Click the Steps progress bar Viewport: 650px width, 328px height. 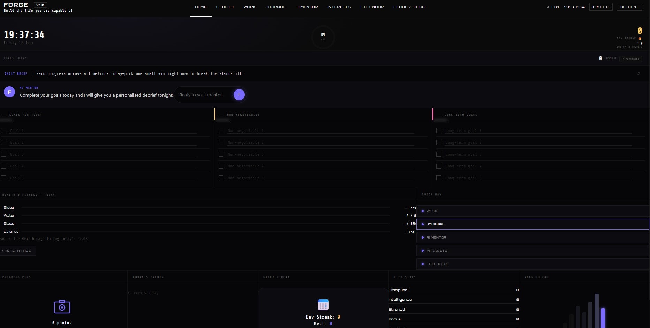point(206,224)
